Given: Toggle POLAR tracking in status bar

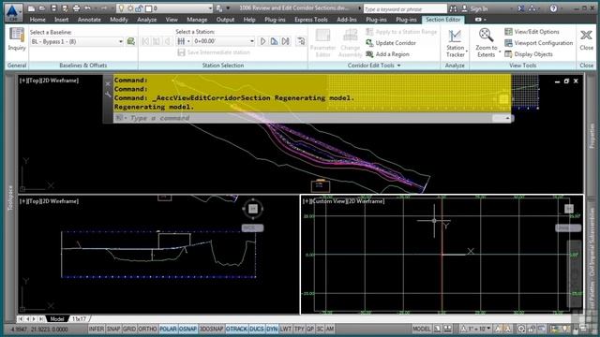Looking at the screenshot, I should pyautogui.click(x=168, y=329).
